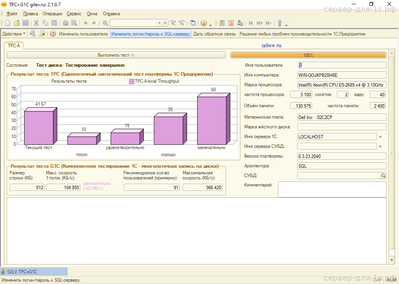399x284 pixels.
Task: Click the Комментарий text field
Action: click(x=332, y=189)
